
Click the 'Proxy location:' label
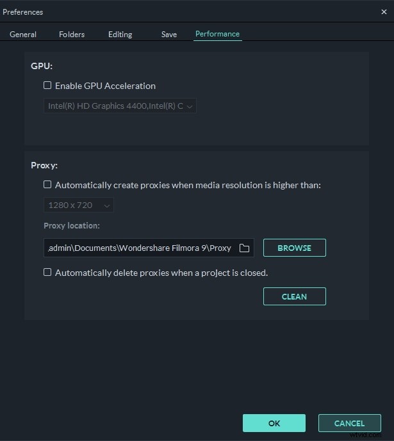tap(72, 226)
